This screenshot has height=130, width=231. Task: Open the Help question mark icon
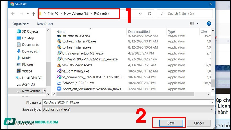(209, 23)
